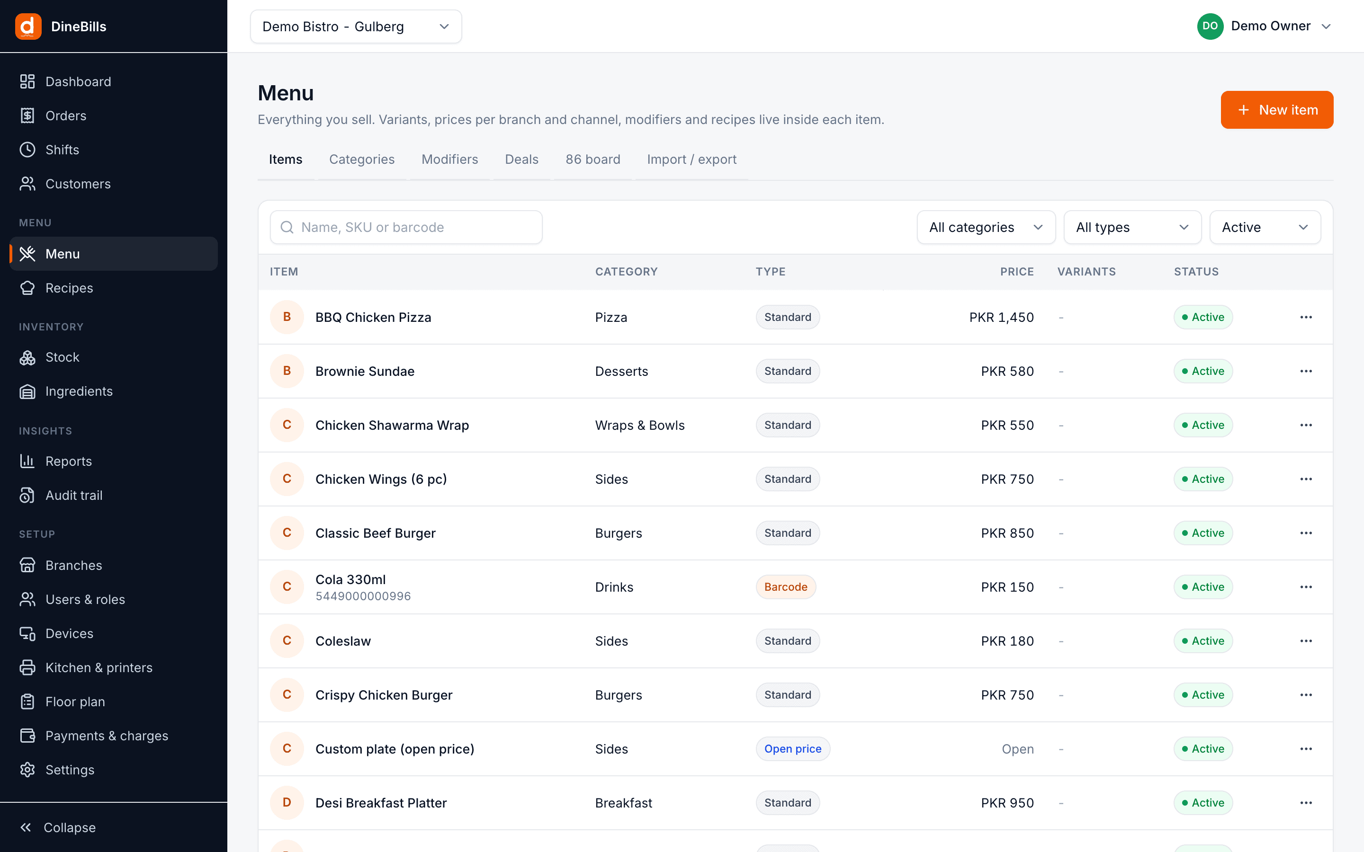The height and width of the screenshot is (852, 1364).
Task: Select the Menu sidebar item
Action: coord(113,254)
